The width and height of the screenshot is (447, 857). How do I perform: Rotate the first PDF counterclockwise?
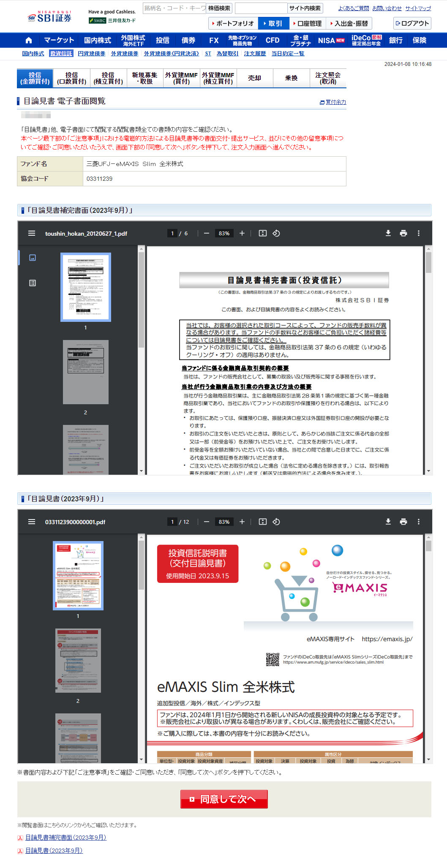click(x=276, y=233)
